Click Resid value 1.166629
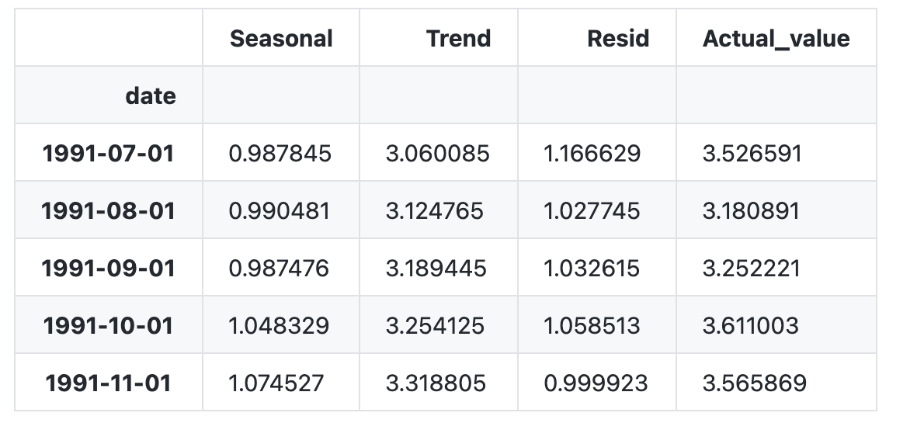This screenshot has height=430, width=924. tap(592, 154)
